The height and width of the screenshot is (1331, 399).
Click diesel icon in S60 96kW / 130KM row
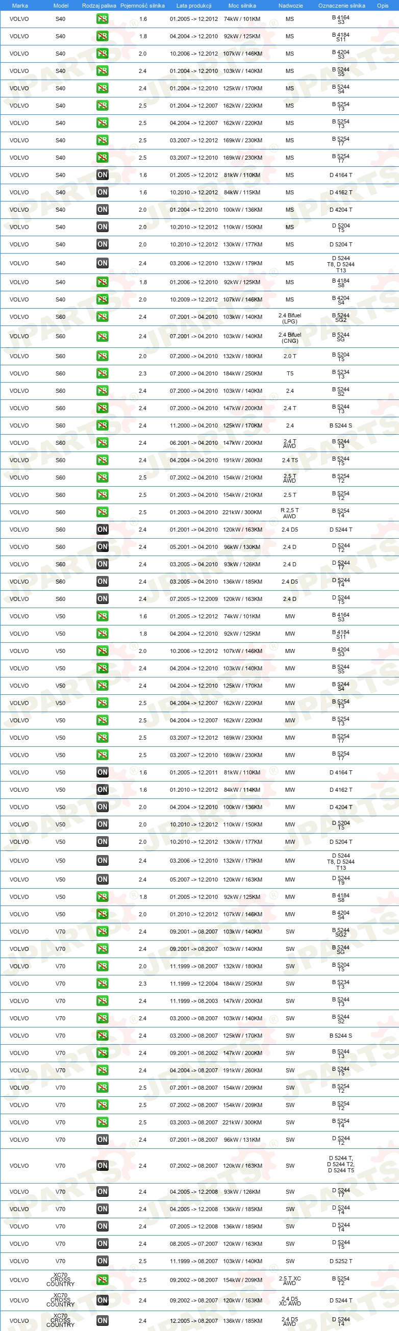tap(103, 547)
